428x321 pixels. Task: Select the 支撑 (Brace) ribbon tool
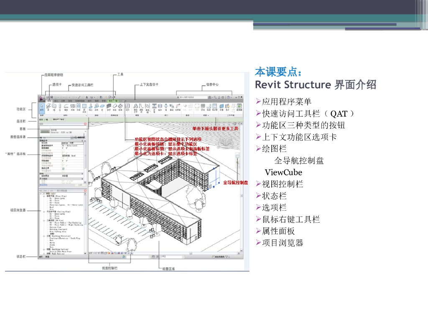tap(78, 107)
